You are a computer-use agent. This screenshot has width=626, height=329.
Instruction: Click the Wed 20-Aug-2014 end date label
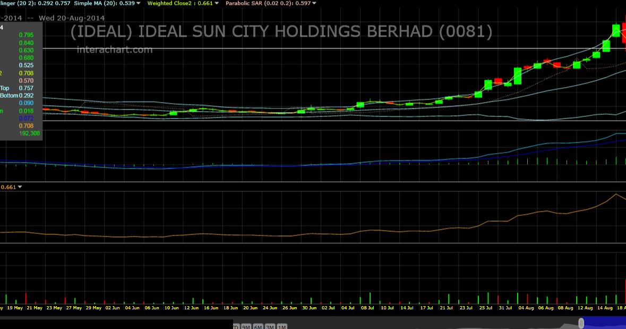click(72, 18)
